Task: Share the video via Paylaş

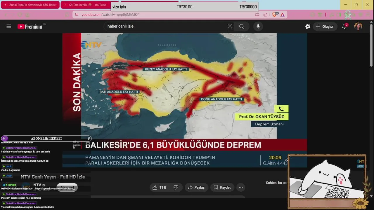Action: [196, 188]
